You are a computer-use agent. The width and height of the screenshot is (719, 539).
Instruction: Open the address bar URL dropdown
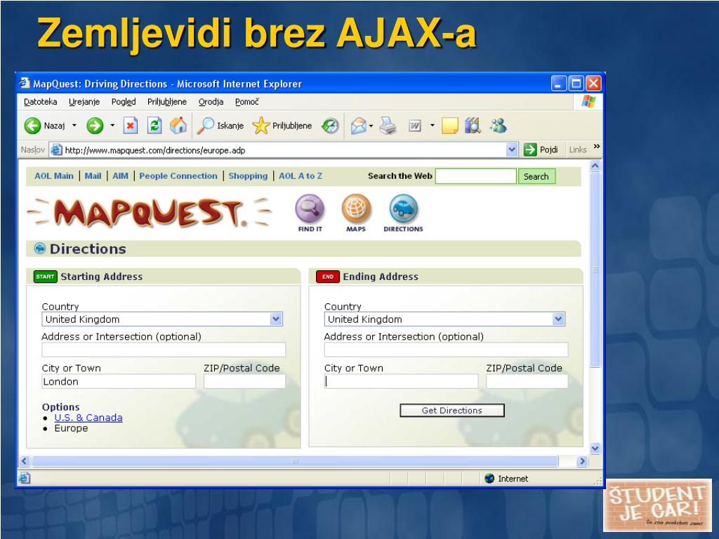tap(512, 150)
